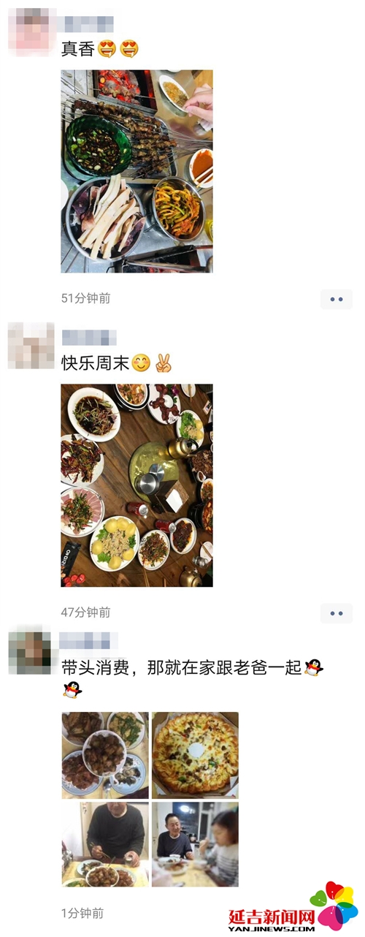Open the comment menu under the 真香 post
The image size is (365, 937).
click(336, 299)
